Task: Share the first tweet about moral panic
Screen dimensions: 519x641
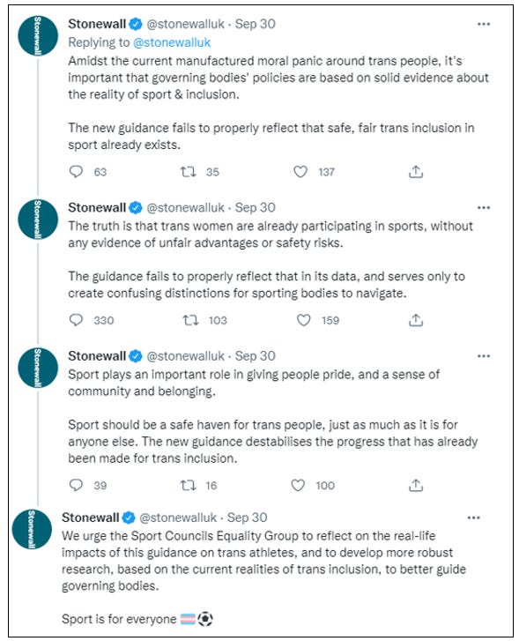Action: pyautogui.click(x=416, y=172)
